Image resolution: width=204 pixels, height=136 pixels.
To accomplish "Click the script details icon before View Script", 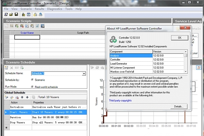I will tap(32, 26).
